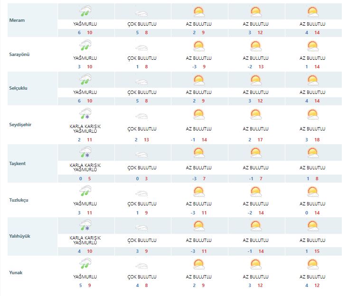Open the Yunak district link
Screen dimensions: 348x296
(x=17, y=272)
